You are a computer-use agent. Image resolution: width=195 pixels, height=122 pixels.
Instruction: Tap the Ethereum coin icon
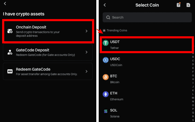pos(106,94)
